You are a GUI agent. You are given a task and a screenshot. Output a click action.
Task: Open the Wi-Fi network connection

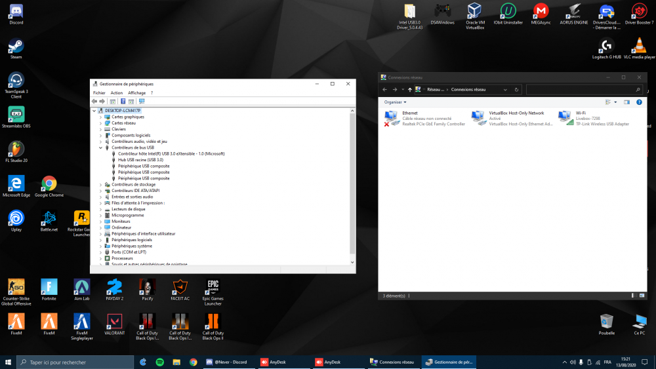pos(565,117)
